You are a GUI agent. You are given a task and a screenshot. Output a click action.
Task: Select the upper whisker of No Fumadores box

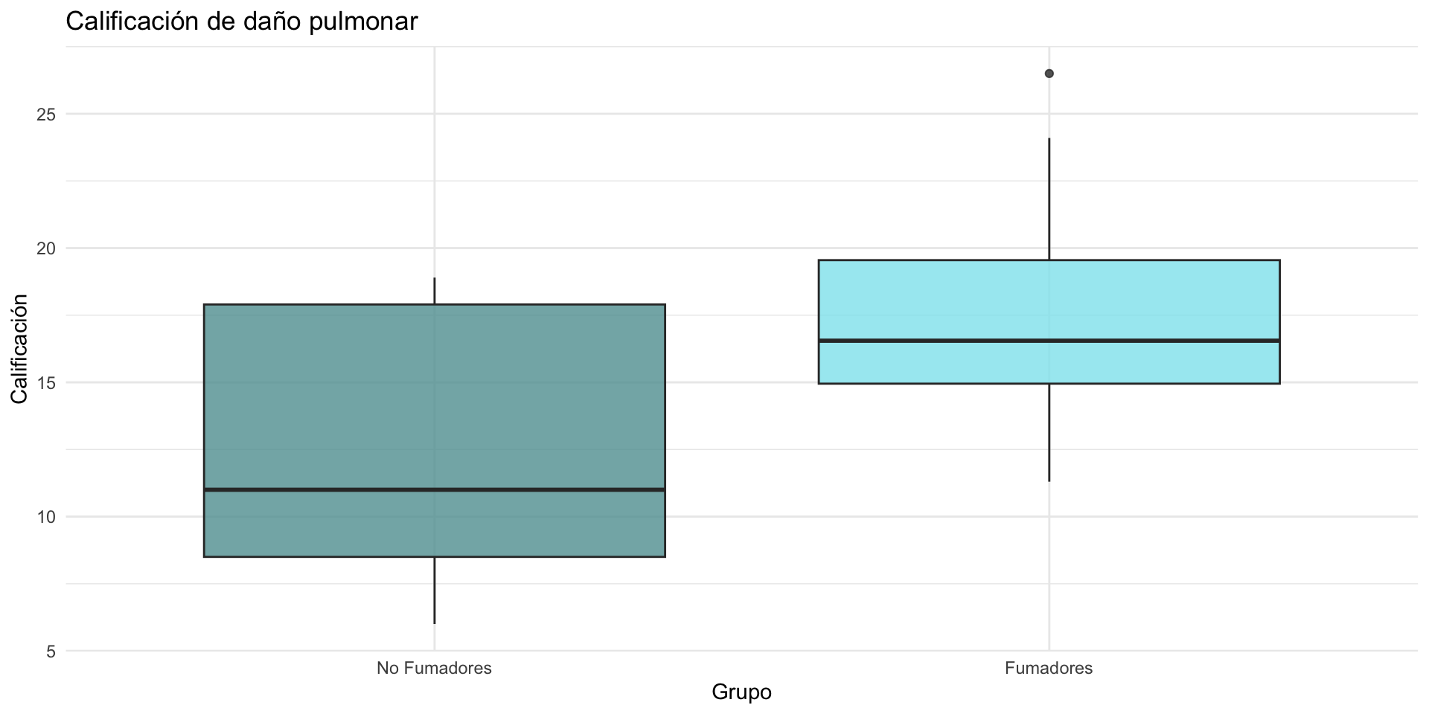coord(434,291)
